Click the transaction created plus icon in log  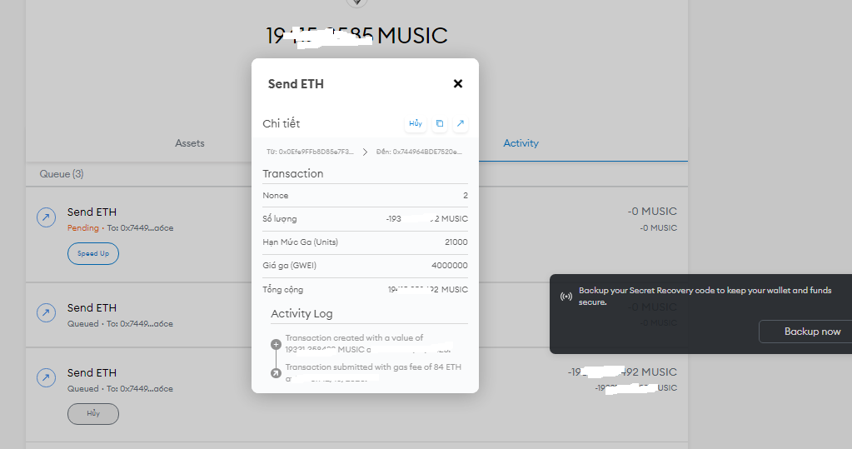pos(276,344)
